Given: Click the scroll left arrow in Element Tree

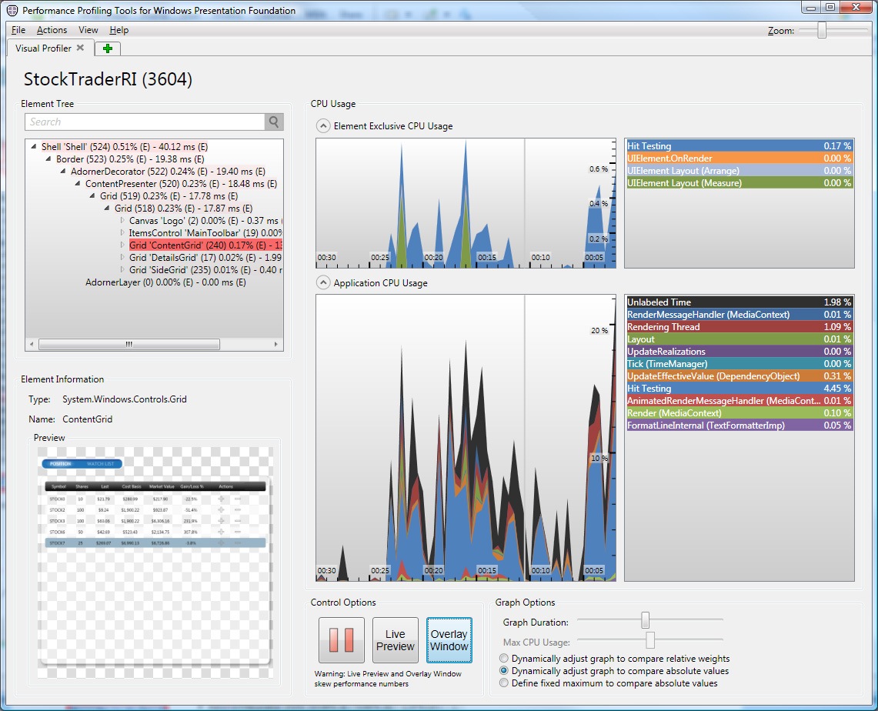Looking at the screenshot, I should [x=32, y=344].
